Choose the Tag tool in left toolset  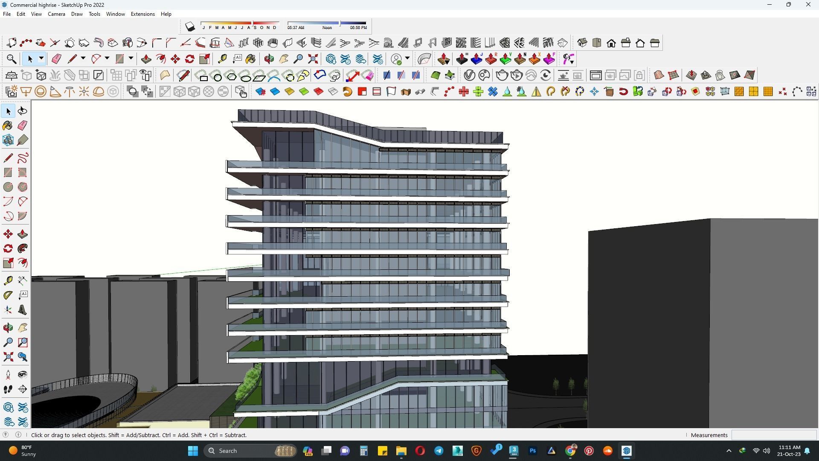point(23,140)
